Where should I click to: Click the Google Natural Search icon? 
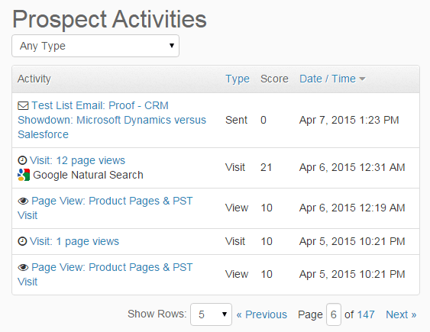[x=24, y=175]
